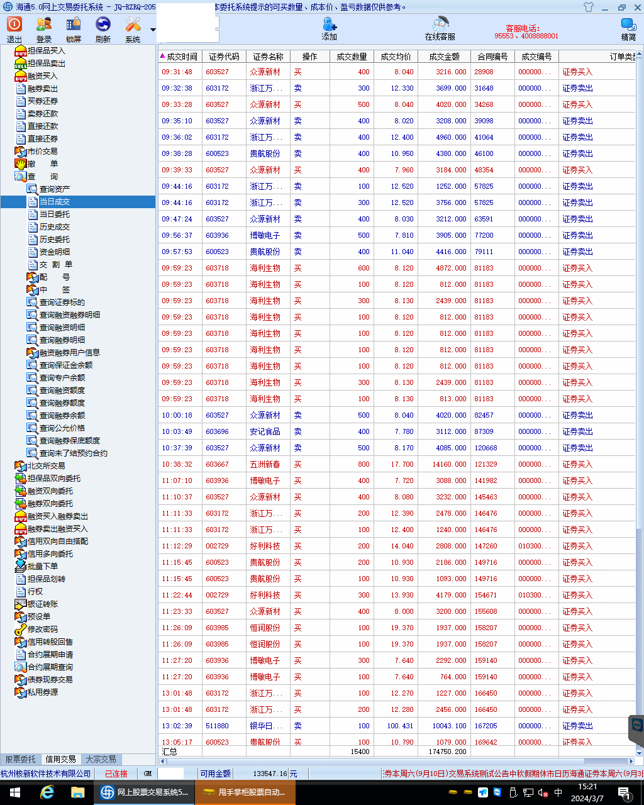
Task: Click the 添加 add account icon
Action: [330, 29]
